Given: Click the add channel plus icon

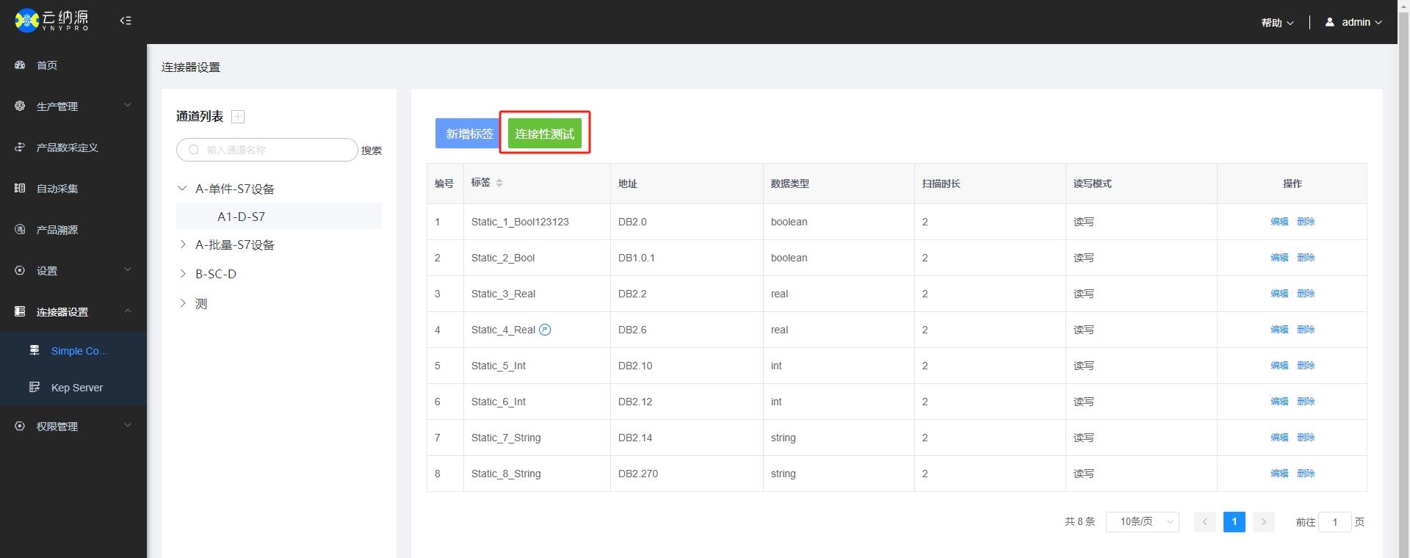Looking at the screenshot, I should coord(238,117).
